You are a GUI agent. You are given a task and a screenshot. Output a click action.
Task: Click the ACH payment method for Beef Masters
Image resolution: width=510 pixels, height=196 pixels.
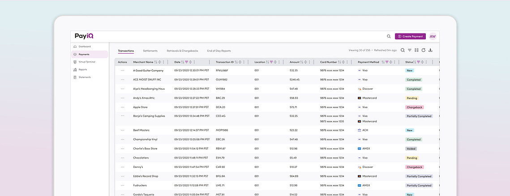(x=363, y=130)
